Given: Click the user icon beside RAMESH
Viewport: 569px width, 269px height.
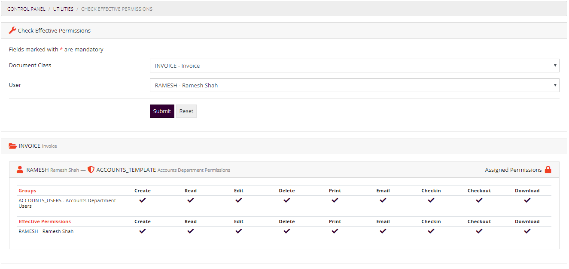Looking at the screenshot, I should click(x=20, y=169).
